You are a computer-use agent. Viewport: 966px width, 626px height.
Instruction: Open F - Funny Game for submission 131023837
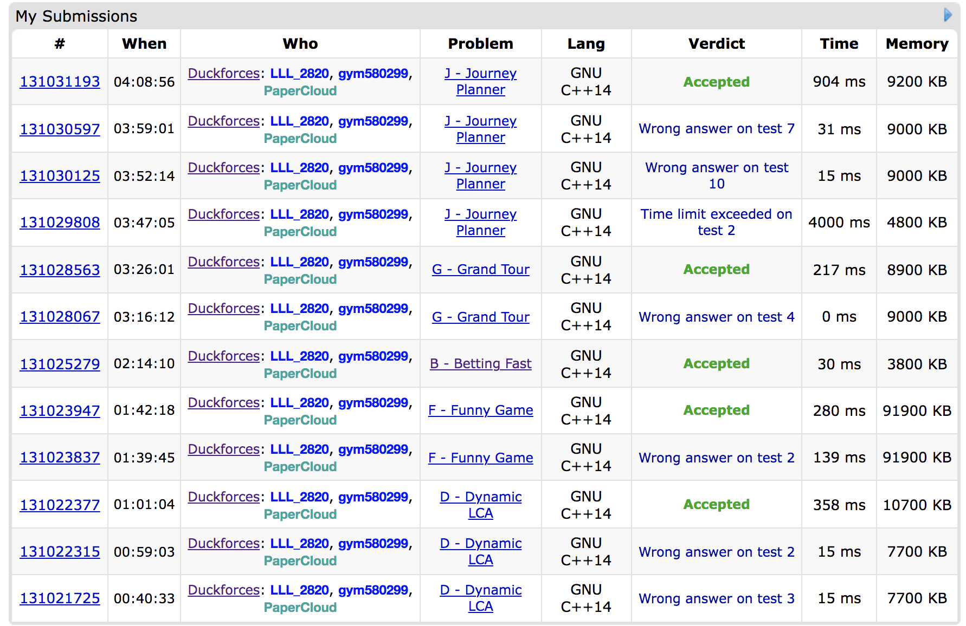point(480,458)
